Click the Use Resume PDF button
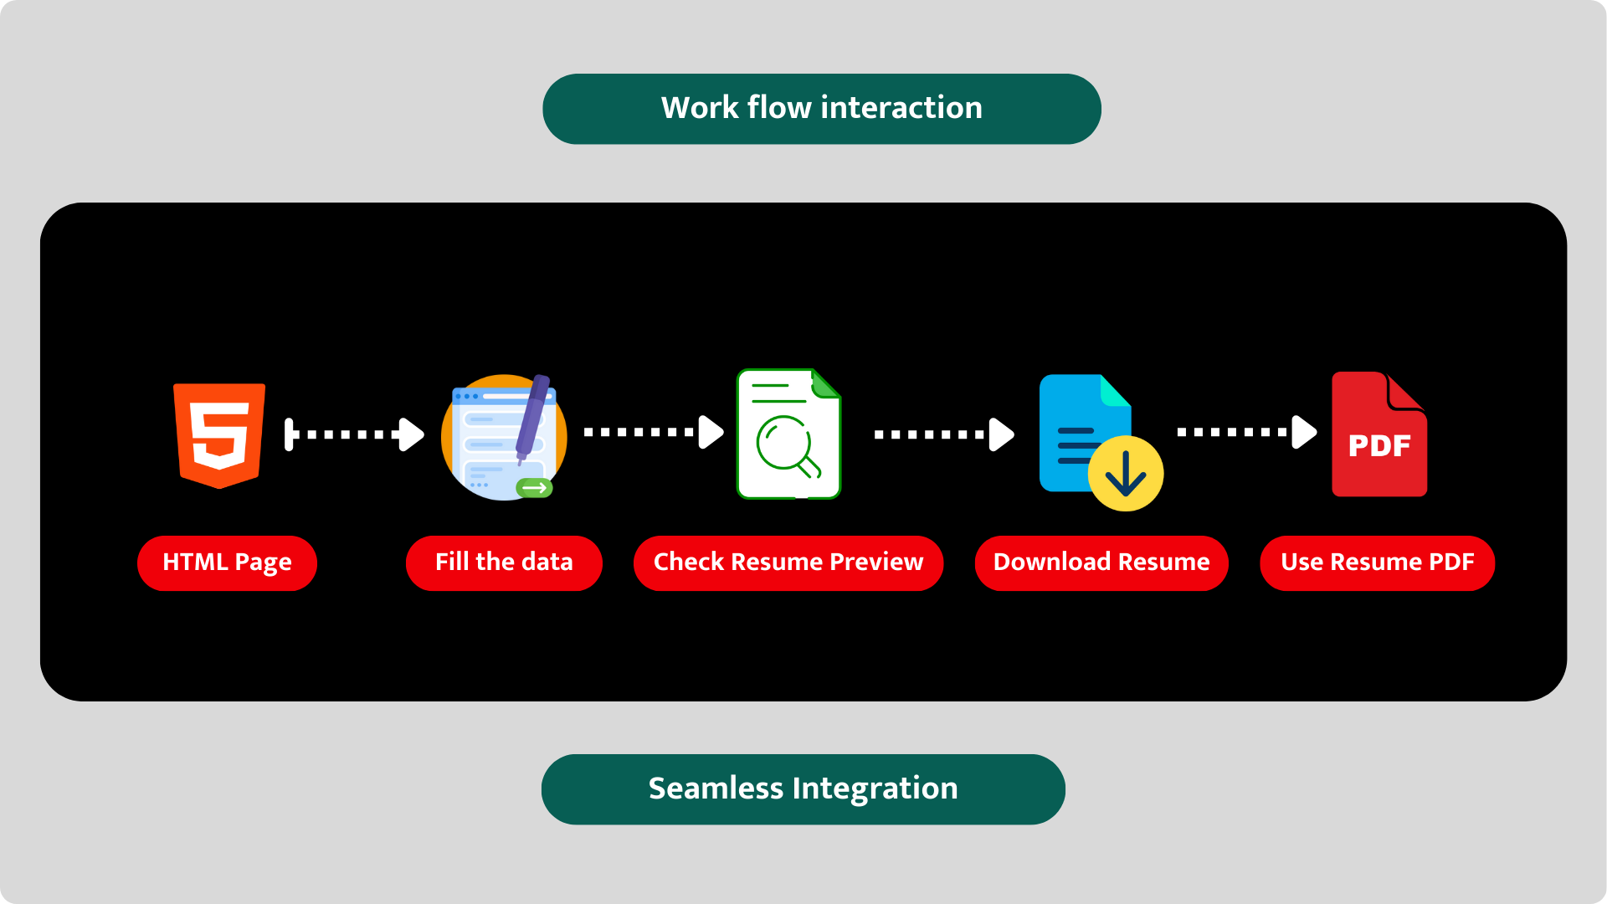The image size is (1607, 904). [x=1378, y=562]
